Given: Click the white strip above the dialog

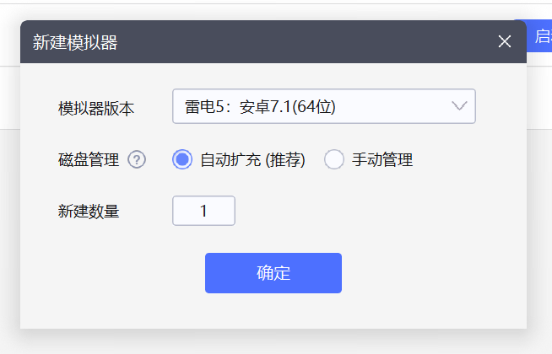Looking at the screenshot, I should 253,8.
